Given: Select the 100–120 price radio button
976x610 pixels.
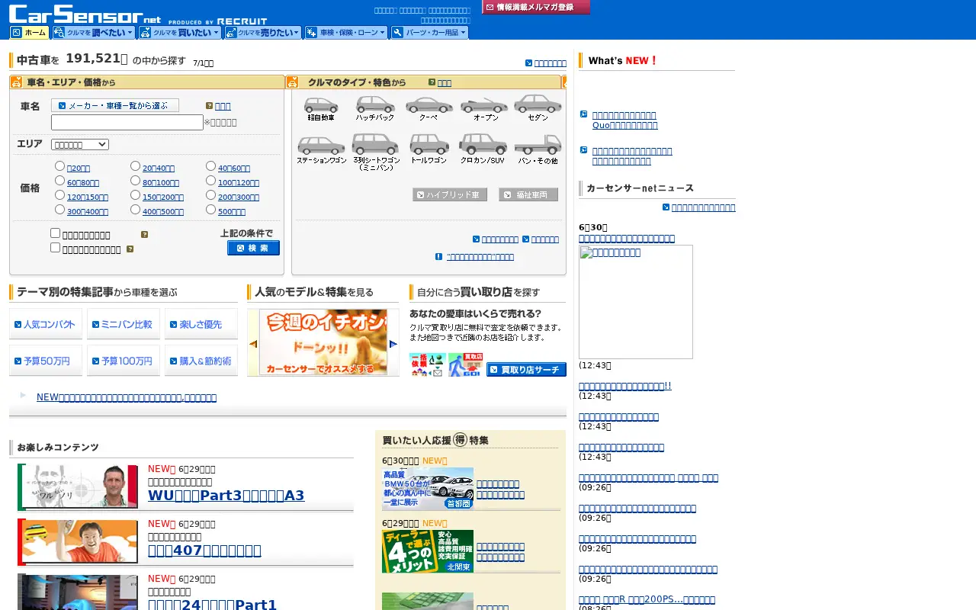Looking at the screenshot, I should click(210, 181).
